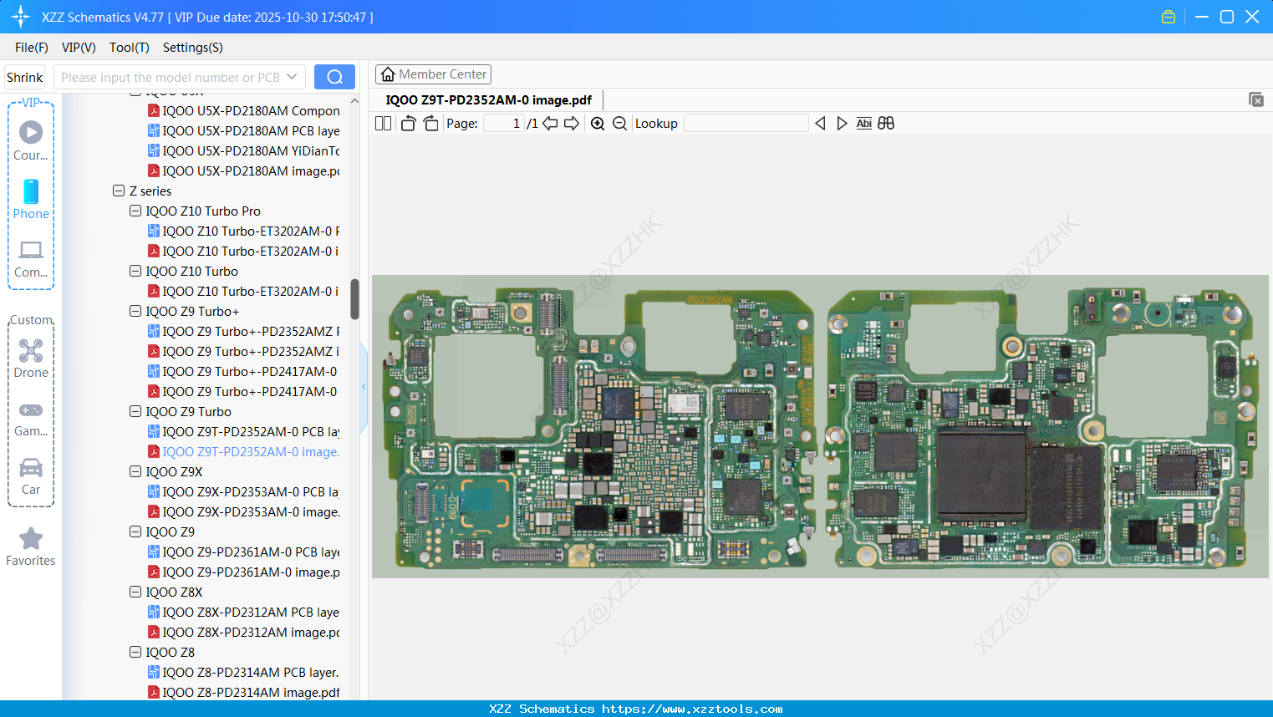
Task: Switch to dual-page view mode
Action: [383, 123]
